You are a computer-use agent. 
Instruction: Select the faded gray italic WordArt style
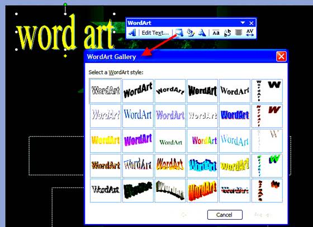pyautogui.click(x=202, y=115)
